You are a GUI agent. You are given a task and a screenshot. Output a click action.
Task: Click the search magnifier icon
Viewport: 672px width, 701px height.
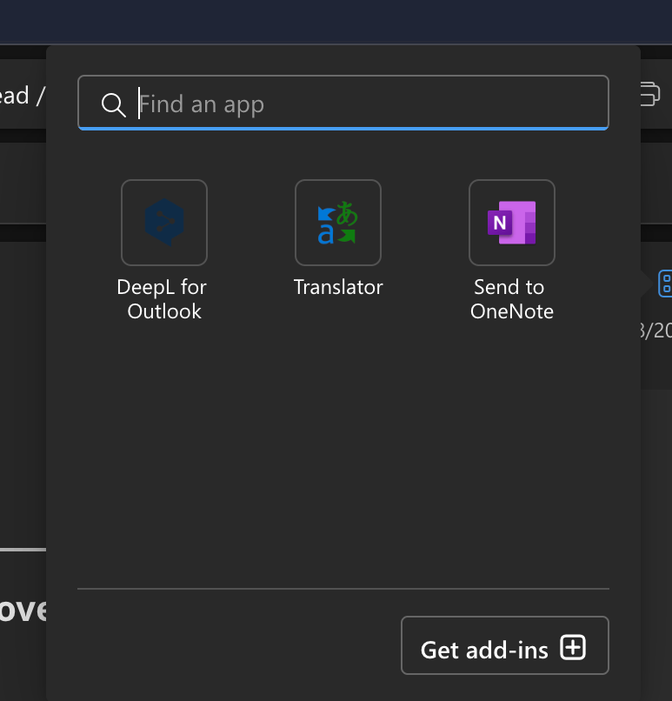tap(114, 105)
